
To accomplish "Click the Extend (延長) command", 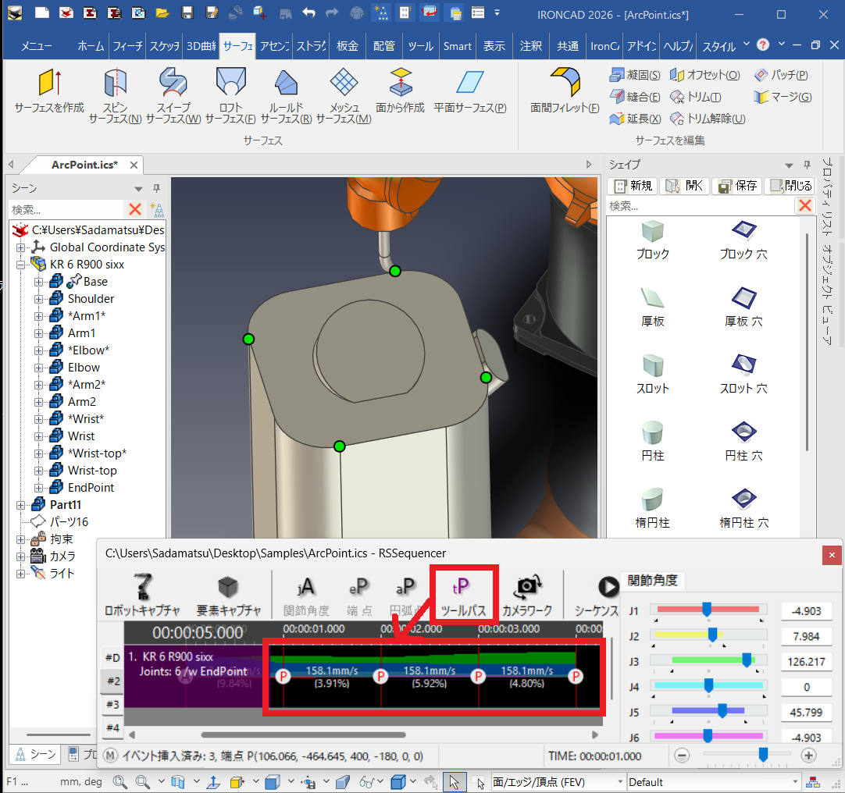I will [x=636, y=119].
